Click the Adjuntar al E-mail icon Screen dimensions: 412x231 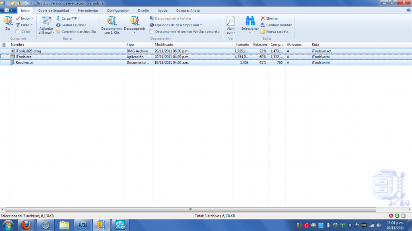tap(46, 21)
